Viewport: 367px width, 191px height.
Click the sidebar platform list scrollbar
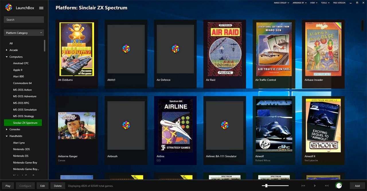(x=44, y=46)
